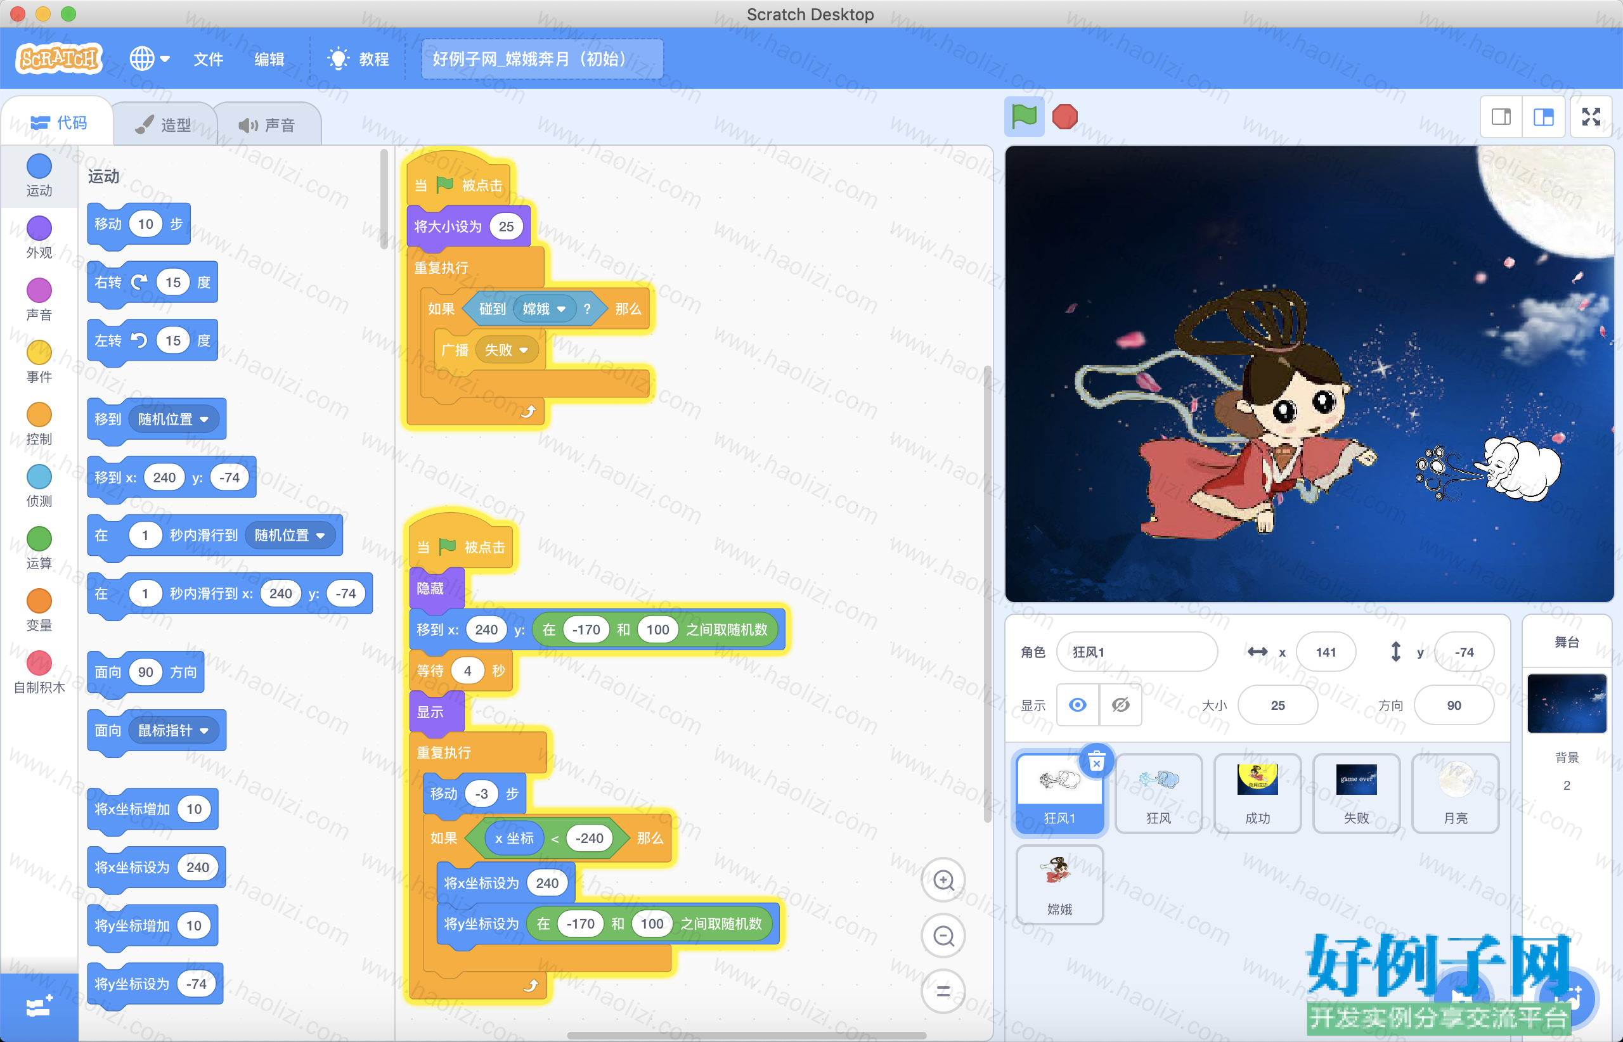Delete the 狂风1 sprite via trash icon
Screen dimensions: 1623x1042
pos(1096,762)
